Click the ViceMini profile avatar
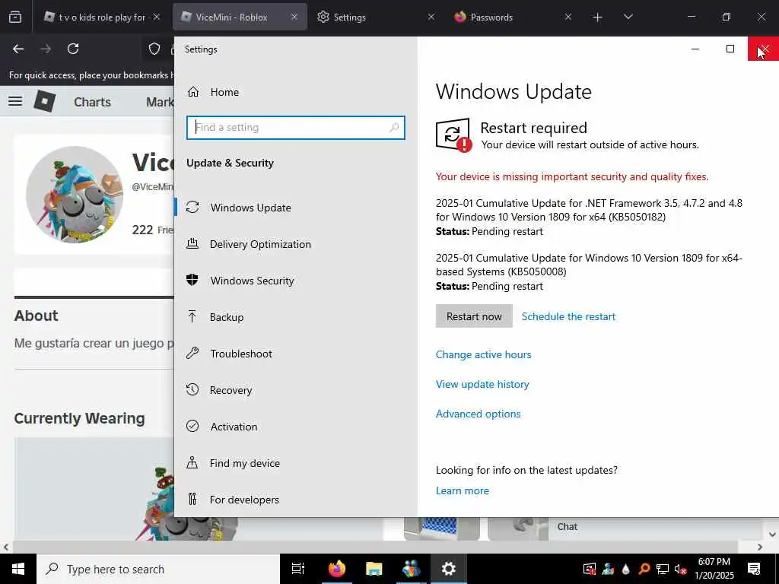The image size is (779, 584). coord(75,195)
